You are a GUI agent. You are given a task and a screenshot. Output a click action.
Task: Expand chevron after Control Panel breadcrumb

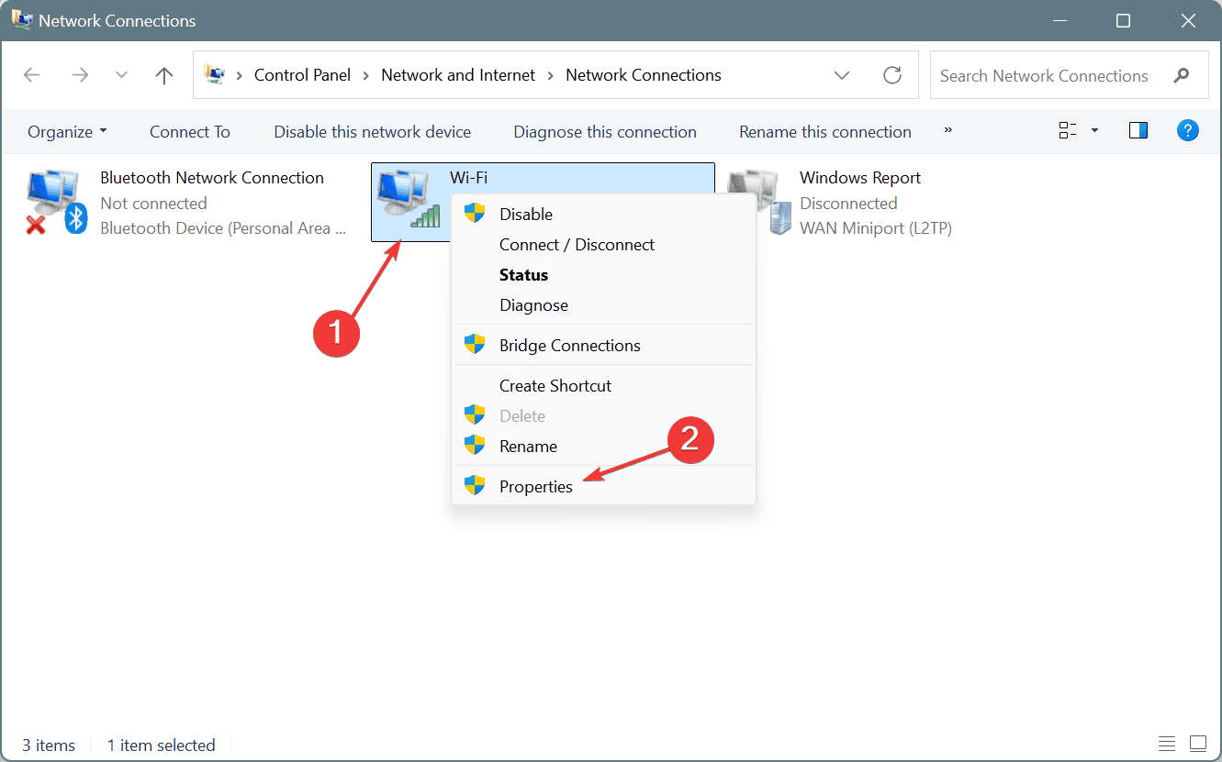pos(366,75)
